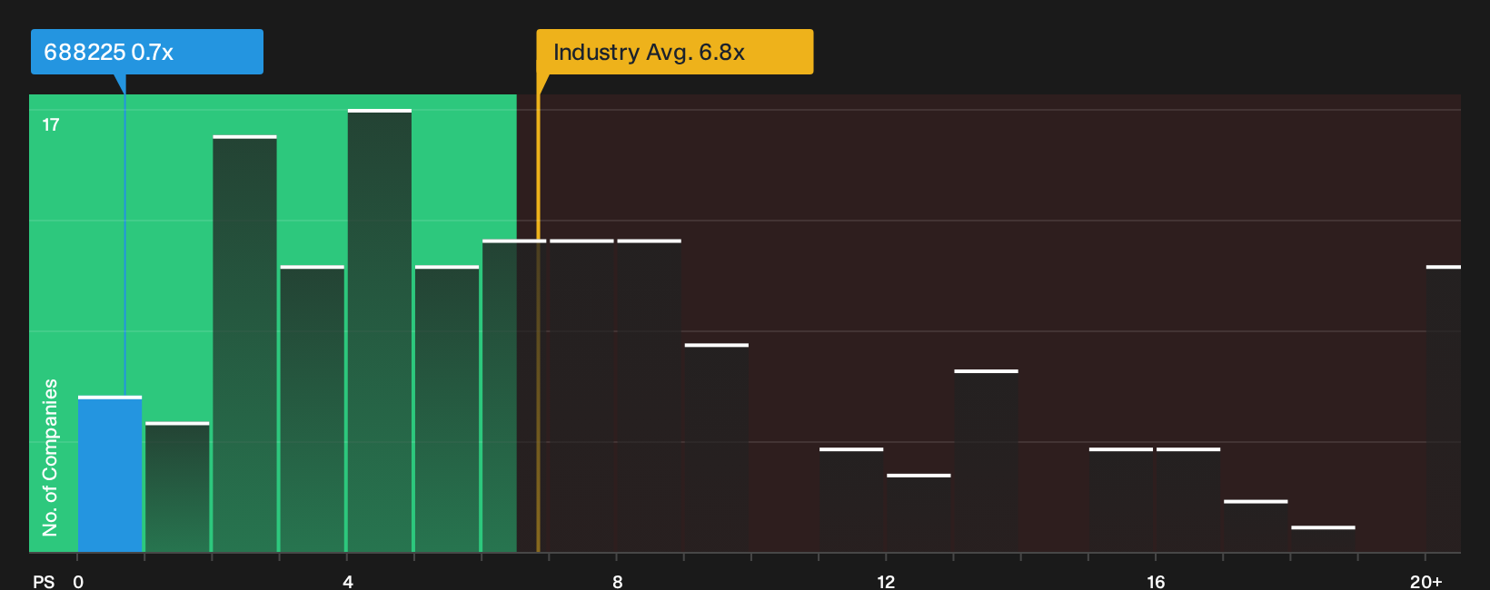Click the bar for PS 9-10
Image resolution: width=1490 pixels, height=590 pixels.
pyautogui.click(x=717, y=447)
